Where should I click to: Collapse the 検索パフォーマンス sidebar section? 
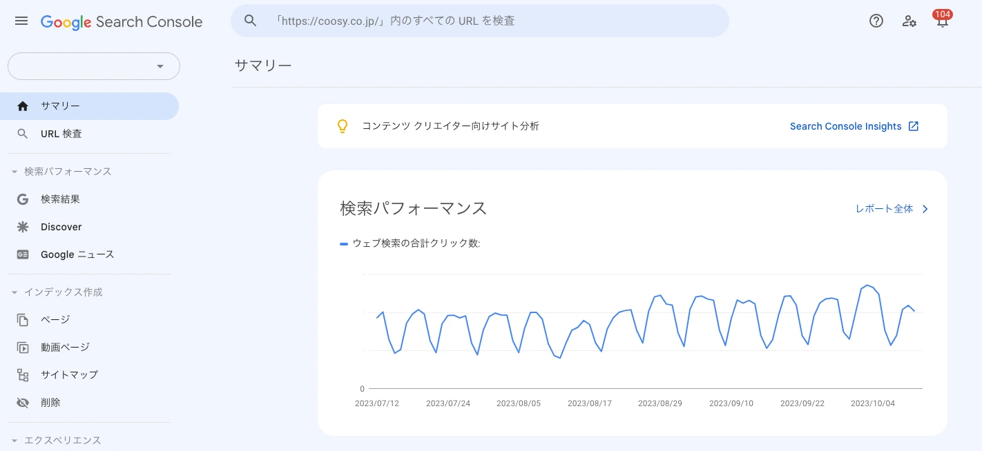[x=15, y=172]
